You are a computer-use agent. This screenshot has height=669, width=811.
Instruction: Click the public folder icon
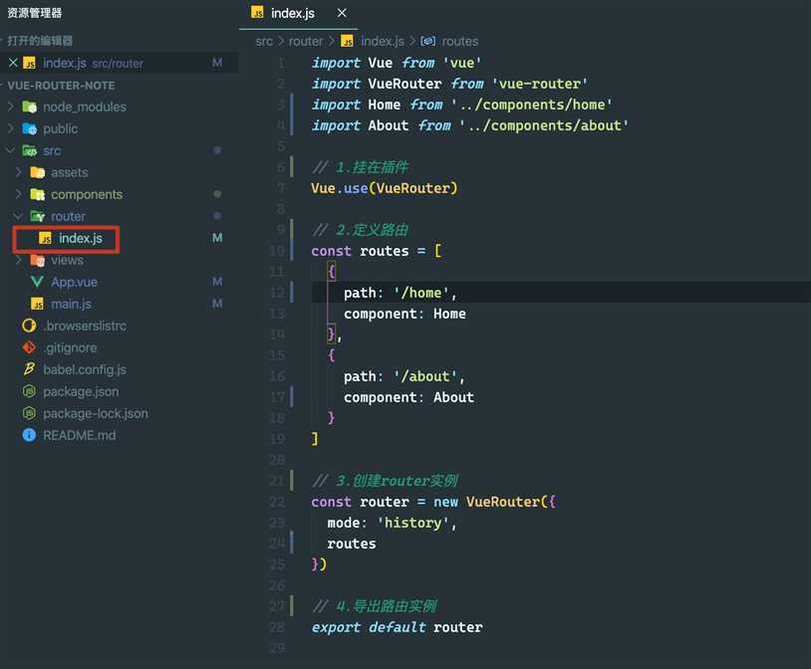pos(30,128)
